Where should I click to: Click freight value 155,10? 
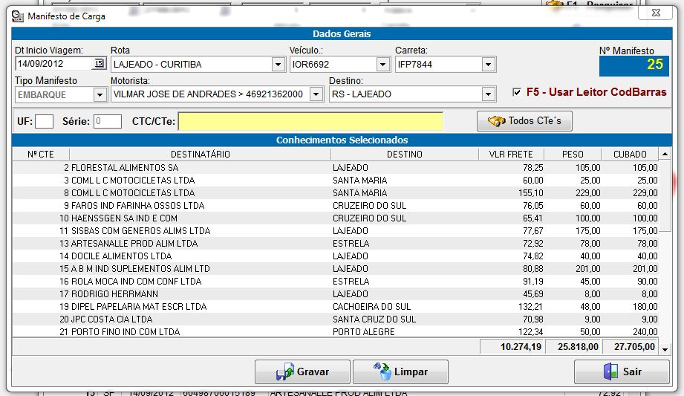(x=531, y=193)
